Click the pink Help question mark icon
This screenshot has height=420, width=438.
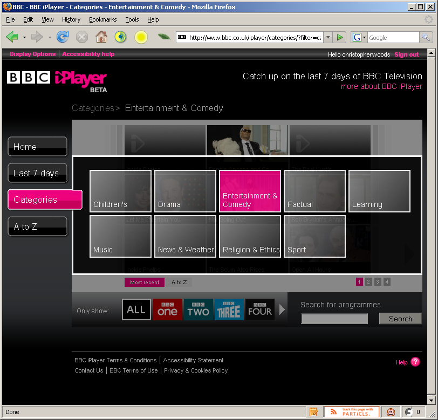pos(415,362)
